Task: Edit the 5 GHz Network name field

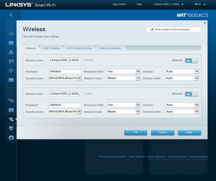Action: (65, 94)
